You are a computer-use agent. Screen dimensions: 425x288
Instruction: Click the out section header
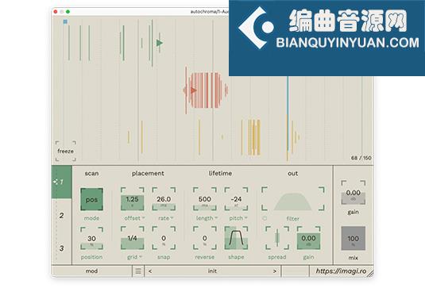coord(292,173)
